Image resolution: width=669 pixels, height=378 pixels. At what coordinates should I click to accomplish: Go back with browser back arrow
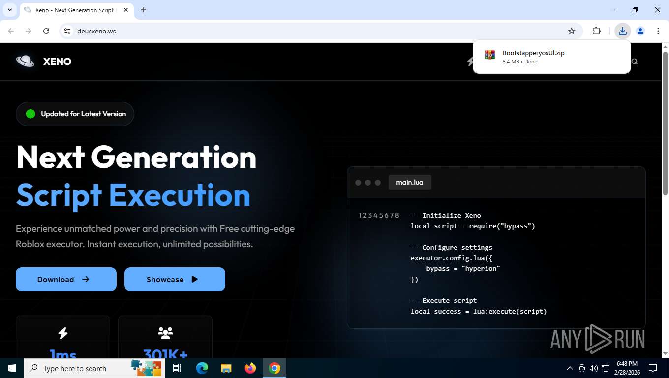11,31
